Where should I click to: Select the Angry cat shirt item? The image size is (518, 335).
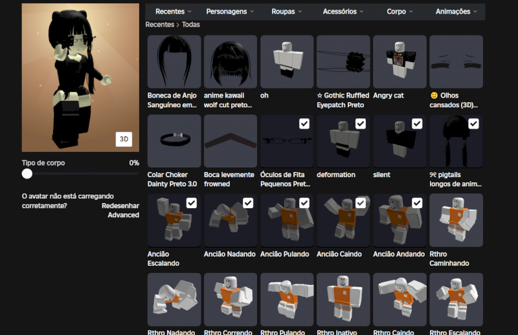pyautogui.click(x=400, y=61)
